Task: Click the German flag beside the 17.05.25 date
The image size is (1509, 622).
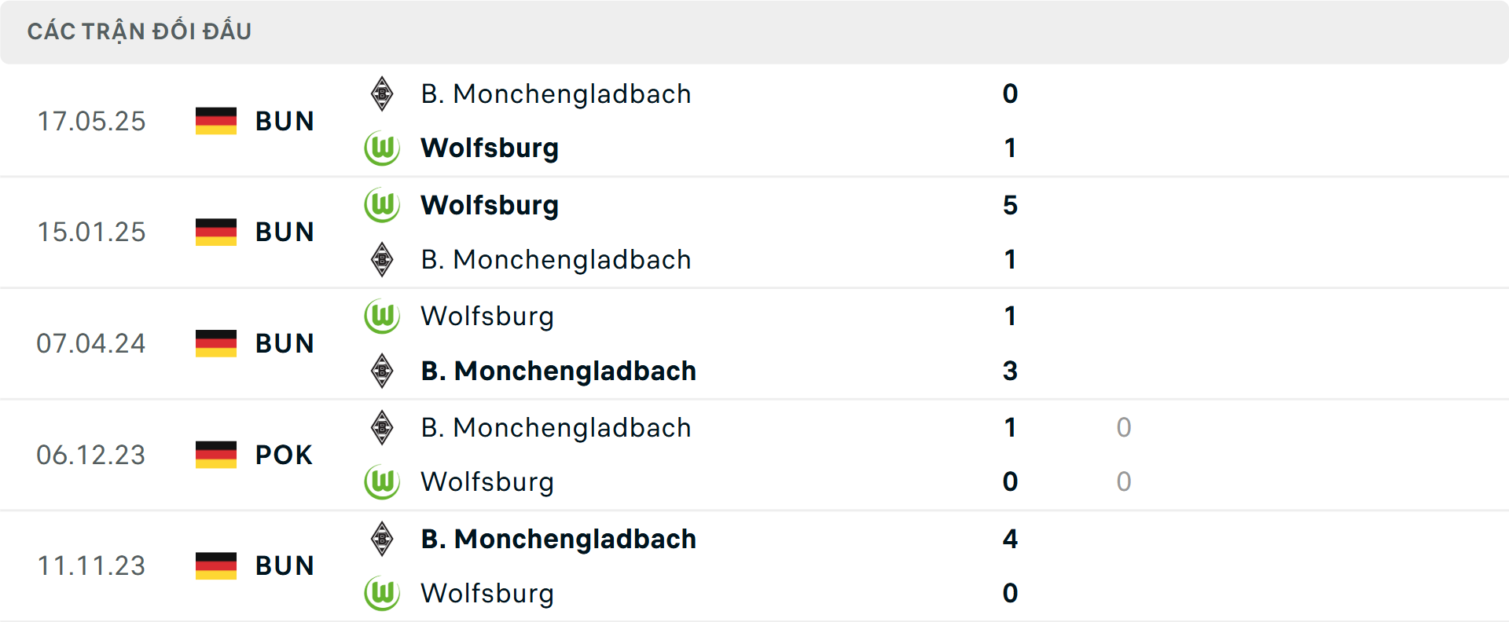Action: pyautogui.click(x=215, y=121)
